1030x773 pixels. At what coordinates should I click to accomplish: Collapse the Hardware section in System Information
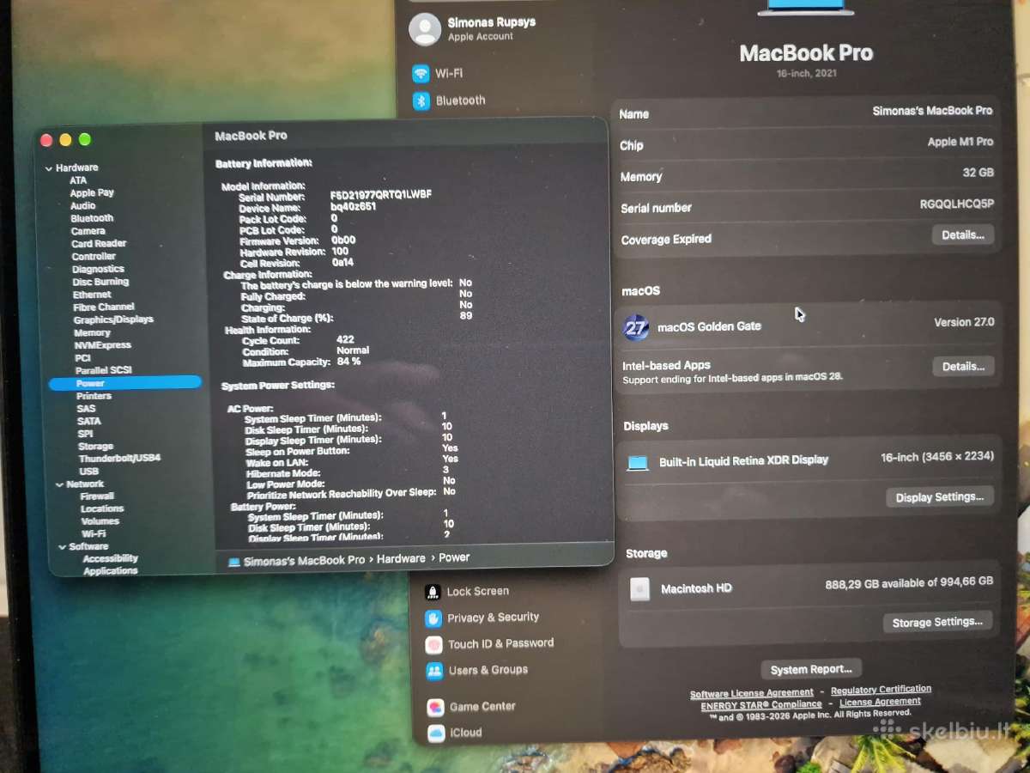point(49,168)
